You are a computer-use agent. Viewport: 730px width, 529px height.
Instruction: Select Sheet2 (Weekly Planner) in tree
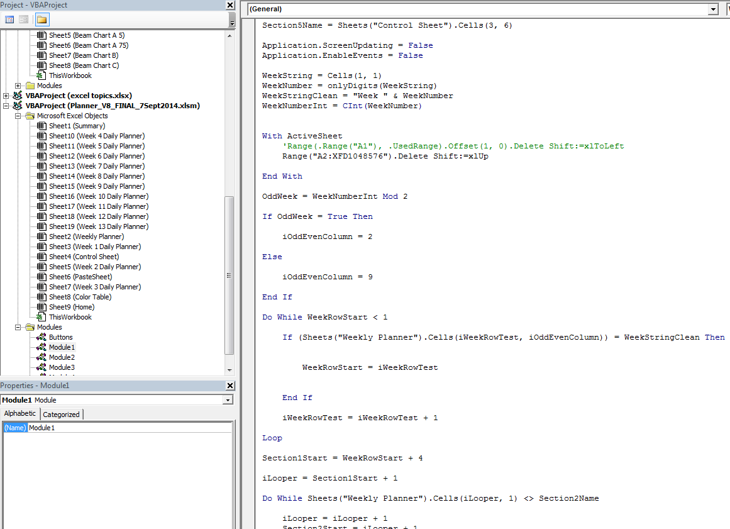(x=86, y=237)
